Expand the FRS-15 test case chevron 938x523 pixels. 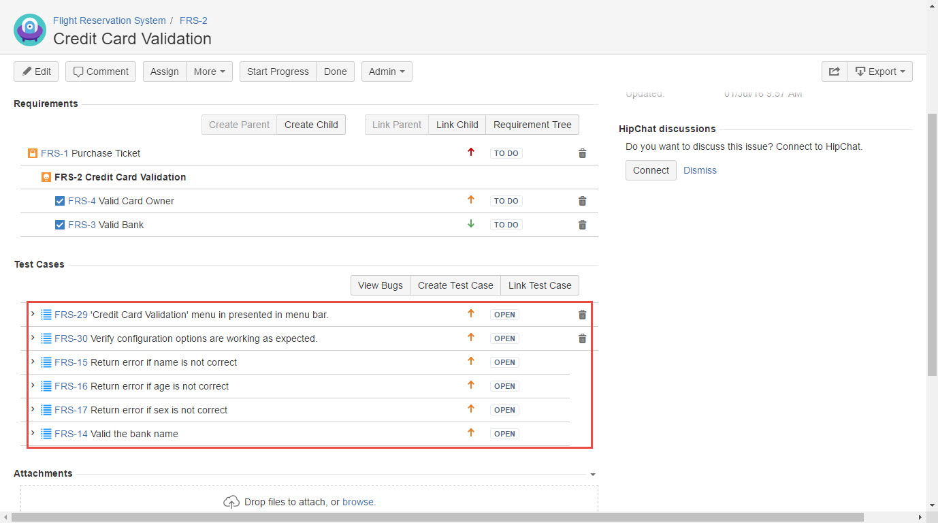point(33,362)
